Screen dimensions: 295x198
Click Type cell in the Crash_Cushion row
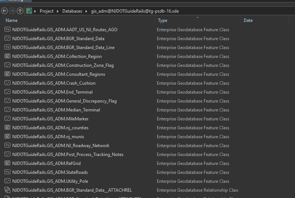(x=193, y=83)
